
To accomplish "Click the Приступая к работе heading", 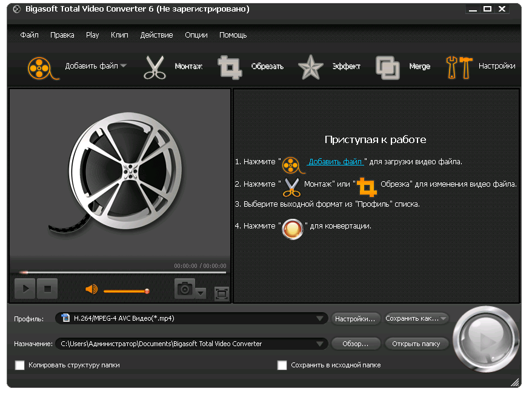I will click(x=375, y=139).
